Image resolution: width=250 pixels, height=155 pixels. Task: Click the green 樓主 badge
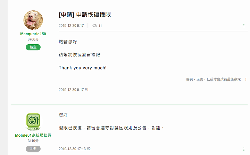click(x=33, y=47)
